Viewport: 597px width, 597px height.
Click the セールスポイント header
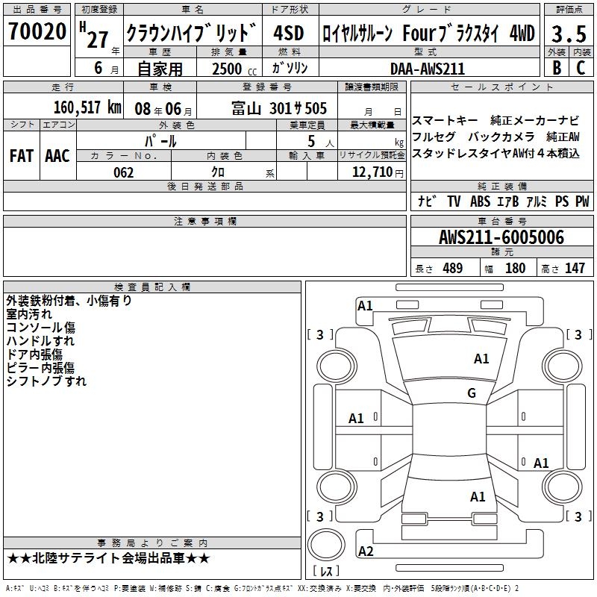pyautogui.click(x=501, y=87)
